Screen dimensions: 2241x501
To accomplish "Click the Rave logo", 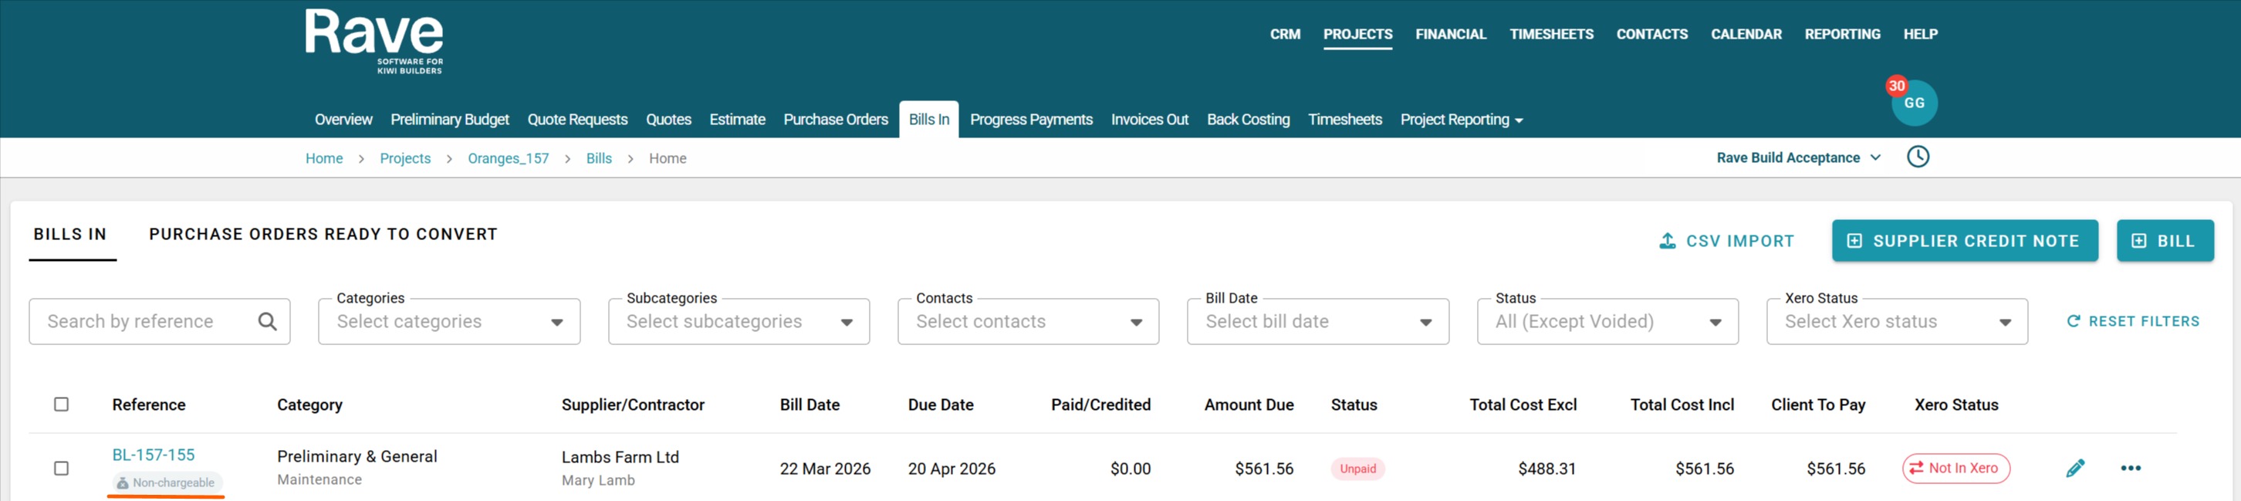I will click(374, 41).
